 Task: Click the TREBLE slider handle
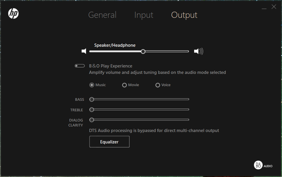coord(92,110)
